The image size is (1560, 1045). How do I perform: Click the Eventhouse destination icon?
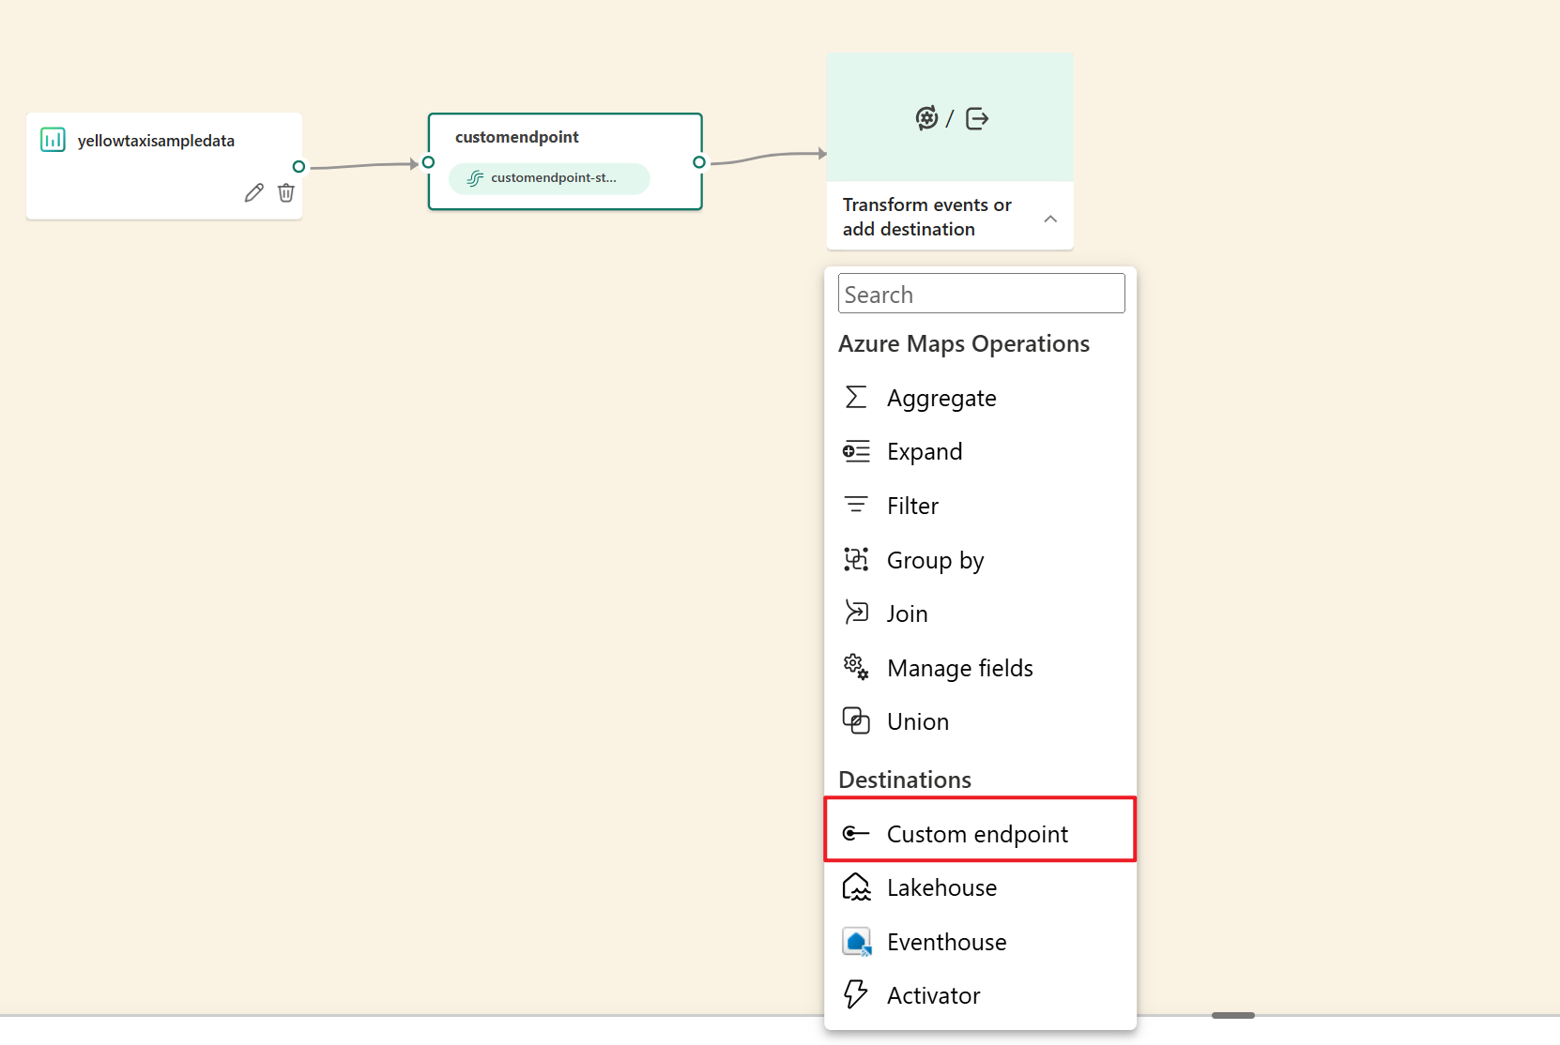click(856, 942)
